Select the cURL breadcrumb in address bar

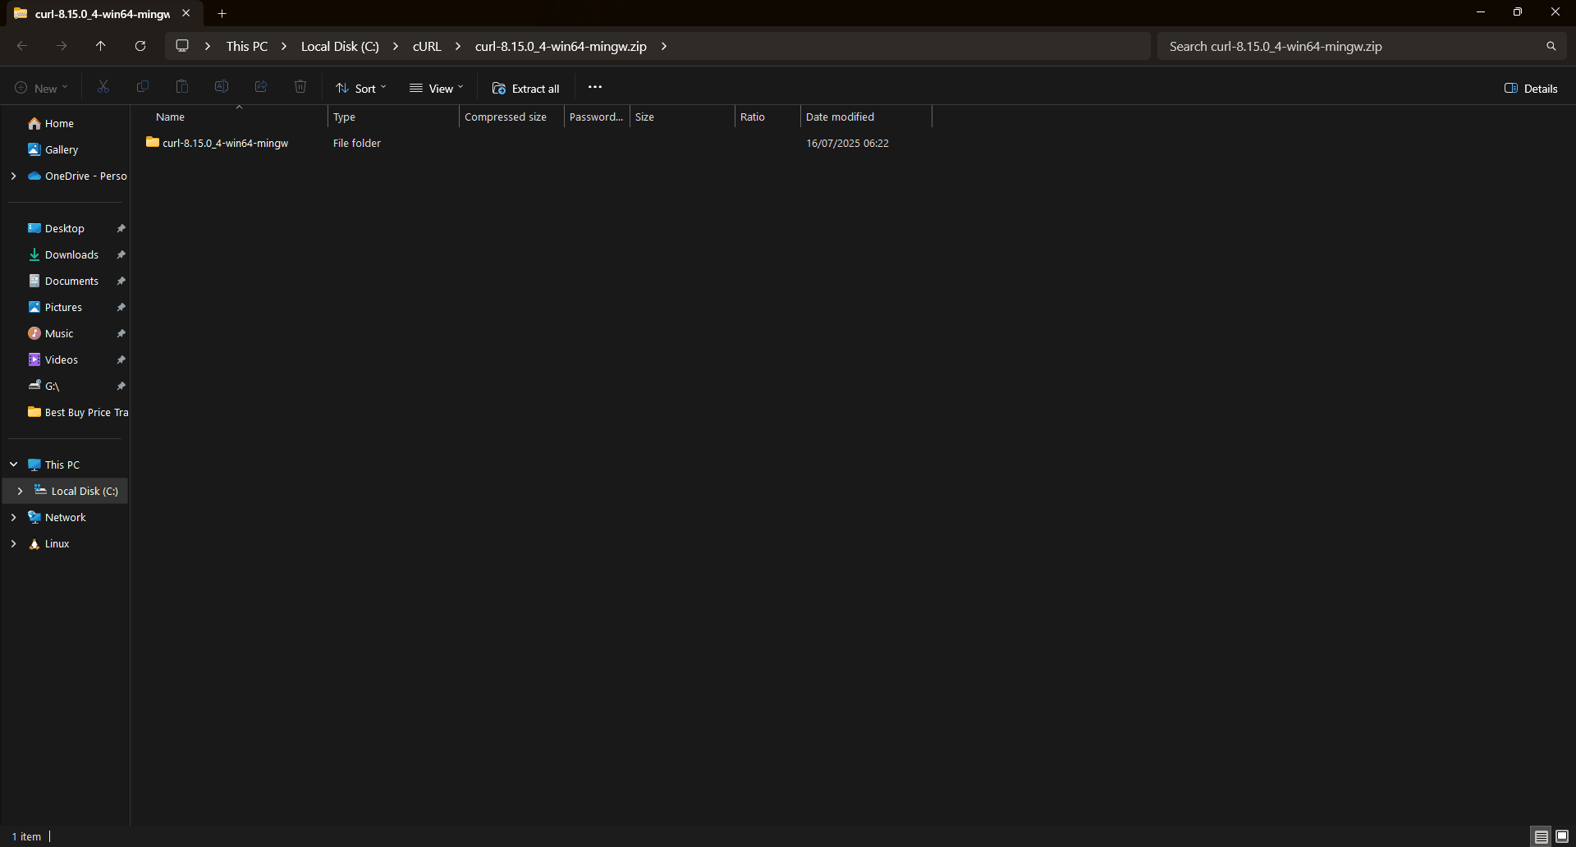pos(427,47)
